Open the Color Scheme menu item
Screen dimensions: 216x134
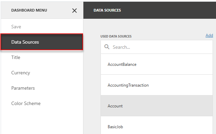coord(42,103)
